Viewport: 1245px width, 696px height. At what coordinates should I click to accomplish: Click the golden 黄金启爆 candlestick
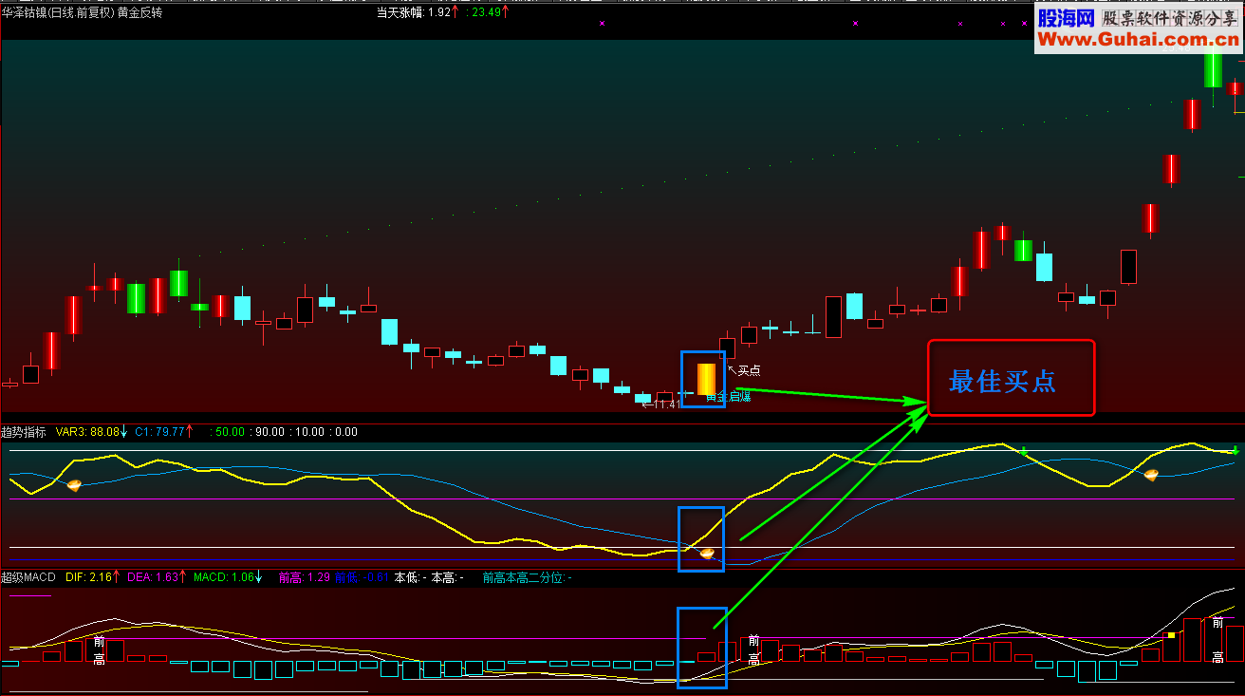pyautogui.click(x=706, y=379)
